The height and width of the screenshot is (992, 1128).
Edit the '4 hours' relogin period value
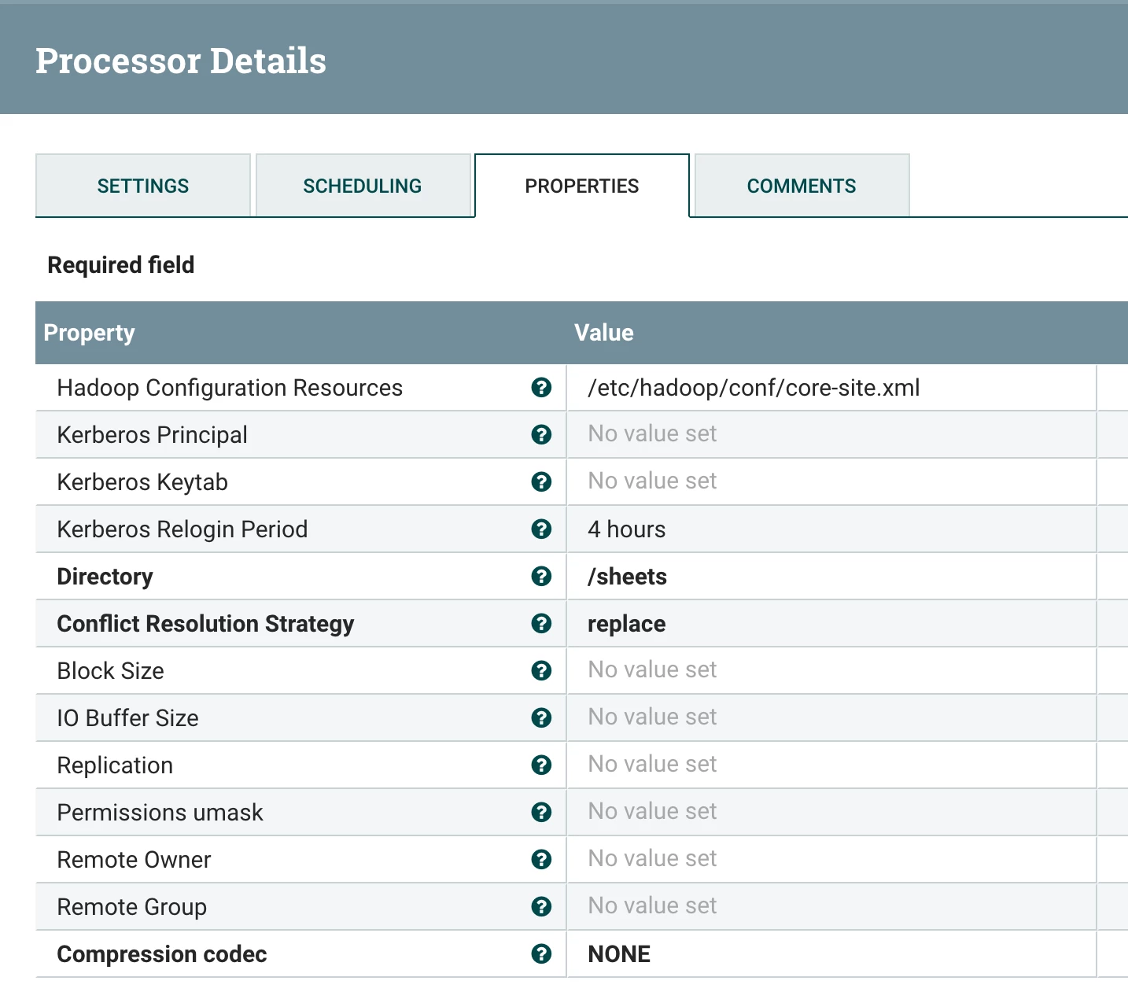tap(831, 529)
